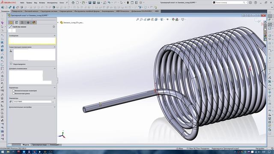
Task: Switch to the Структурная система ribbon tab
Action: pos(49,11)
